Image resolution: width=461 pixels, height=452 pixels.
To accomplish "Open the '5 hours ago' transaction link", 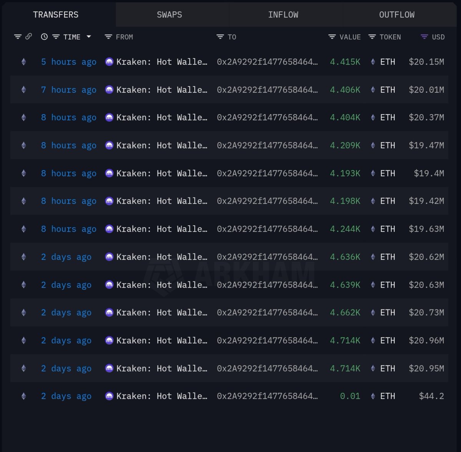I will tap(69, 62).
